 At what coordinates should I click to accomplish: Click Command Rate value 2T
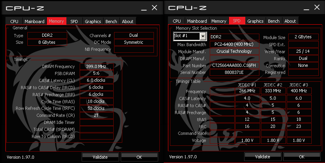(96, 115)
